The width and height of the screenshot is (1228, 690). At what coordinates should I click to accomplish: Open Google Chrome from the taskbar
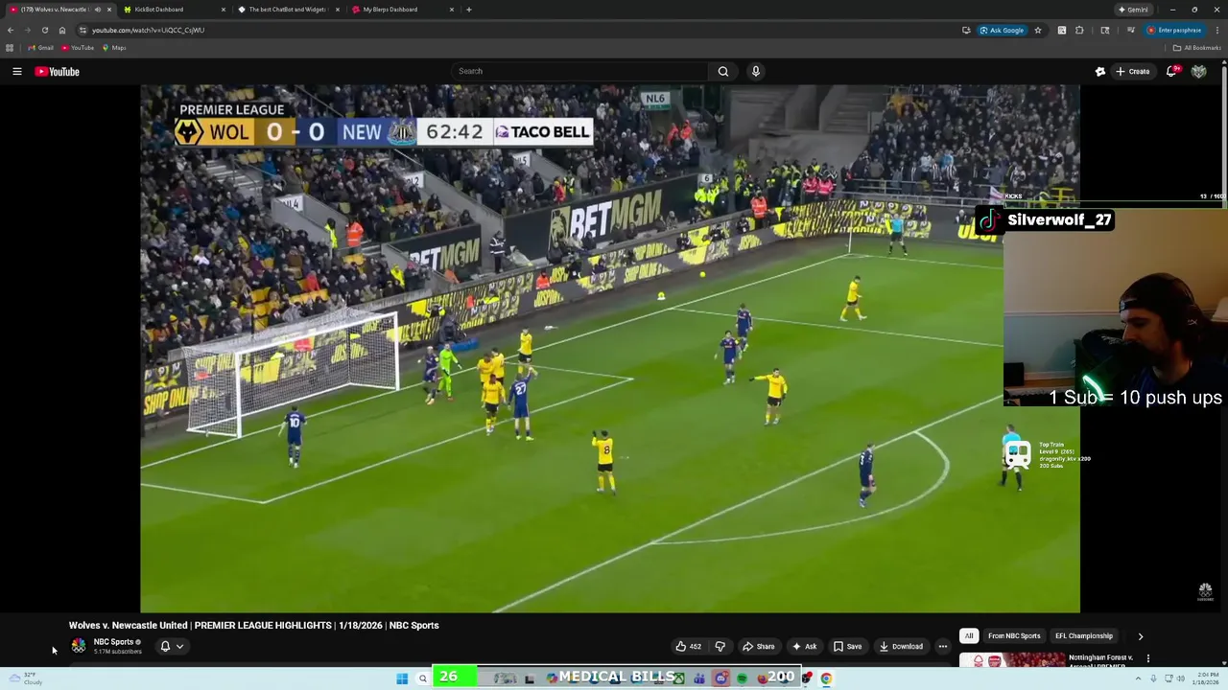coord(826,678)
